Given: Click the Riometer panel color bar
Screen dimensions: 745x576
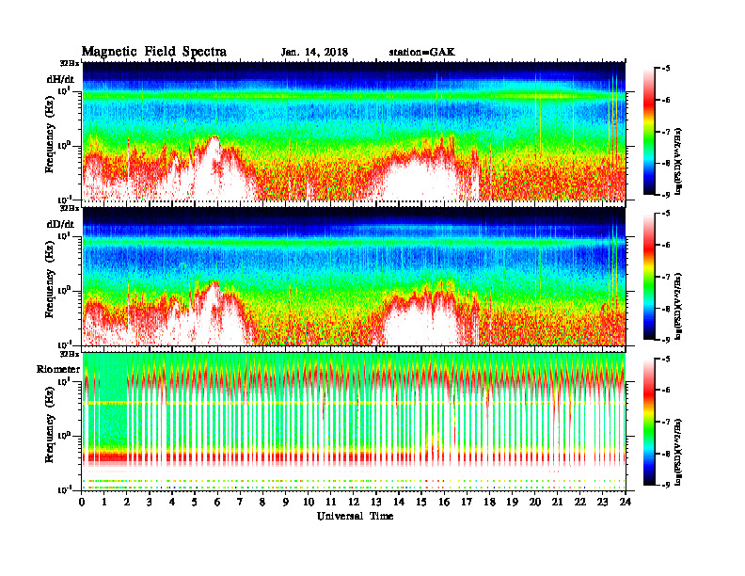Looking at the screenshot, I should point(648,422).
